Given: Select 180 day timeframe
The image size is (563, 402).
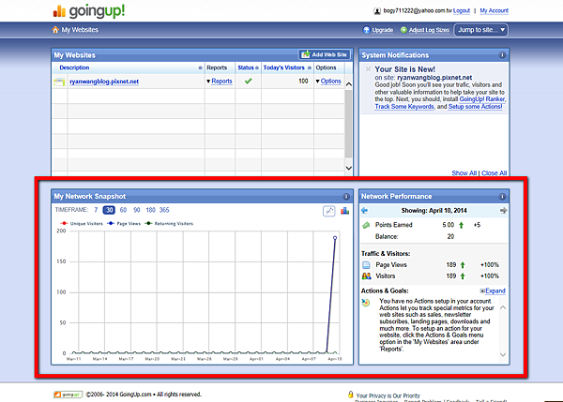Looking at the screenshot, I should point(151,210).
